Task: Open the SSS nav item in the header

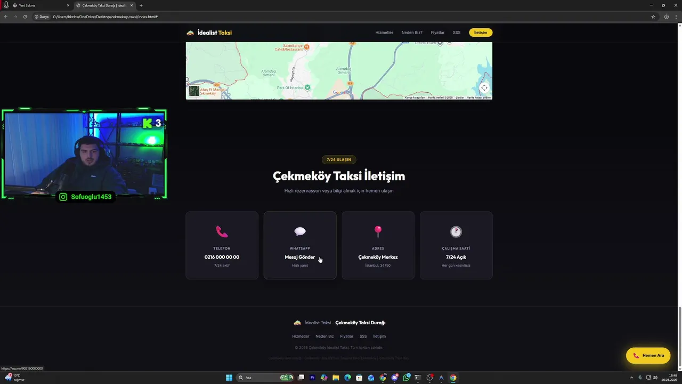Action: click(457, 33)
